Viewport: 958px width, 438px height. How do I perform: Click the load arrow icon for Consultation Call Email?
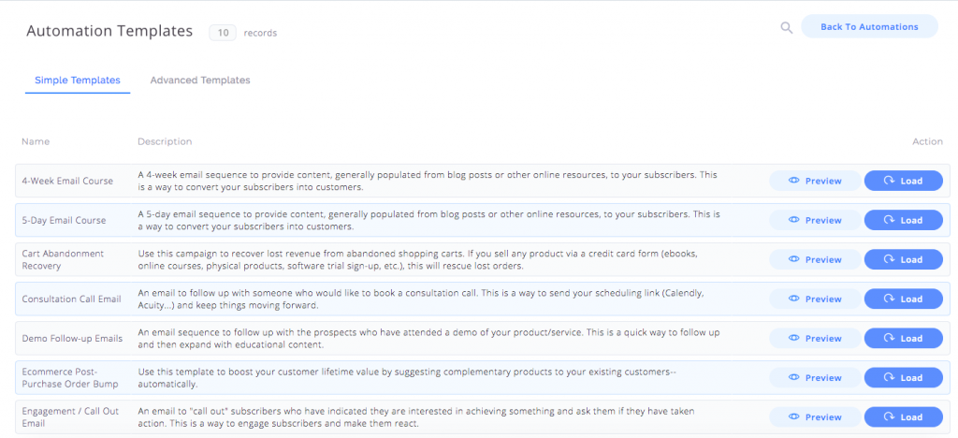pos(889,299)
